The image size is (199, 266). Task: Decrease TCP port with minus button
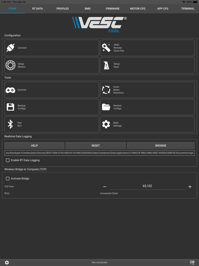105,187
